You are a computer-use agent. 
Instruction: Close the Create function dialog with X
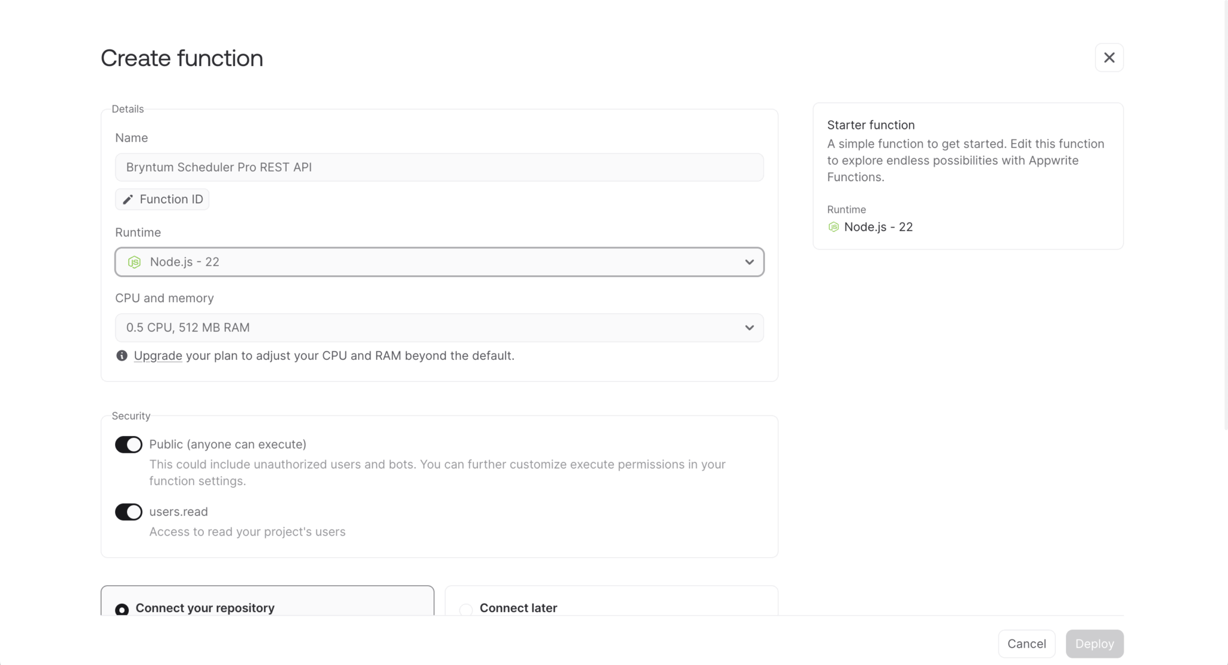pos(1109,58)
